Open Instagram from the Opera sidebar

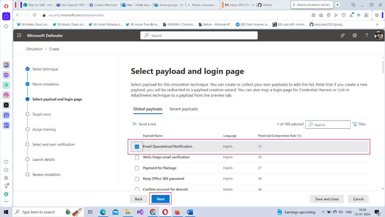pos(6,95)
